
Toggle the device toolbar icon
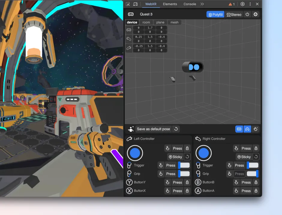(135, 4)
